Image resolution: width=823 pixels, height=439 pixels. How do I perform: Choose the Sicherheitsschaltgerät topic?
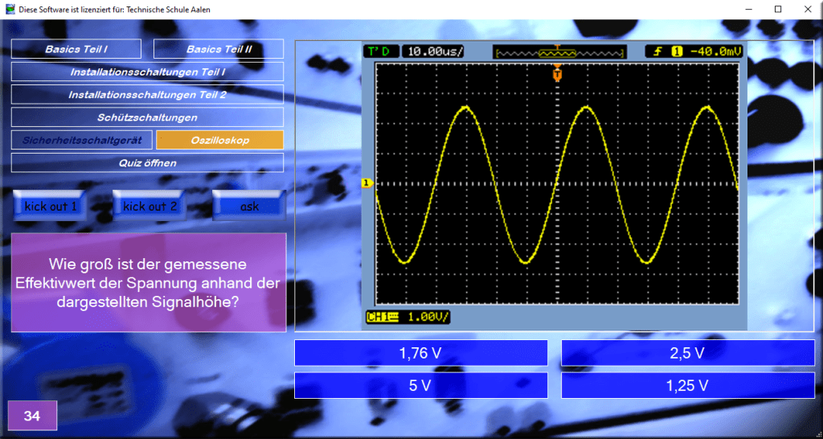(x=82, y=140)
